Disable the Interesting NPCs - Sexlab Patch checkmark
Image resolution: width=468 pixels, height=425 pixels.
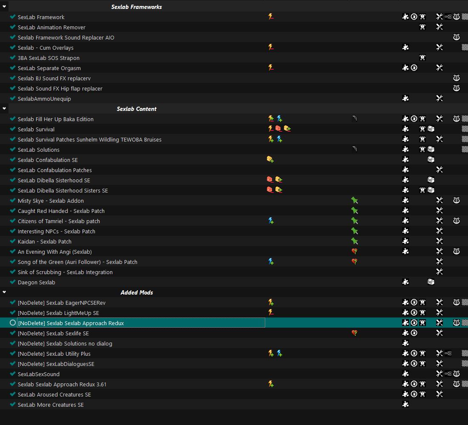click(x=12, y=231)
